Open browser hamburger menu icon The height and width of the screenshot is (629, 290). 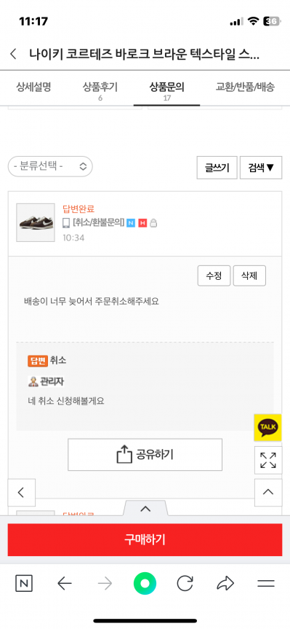click(266, 583)
